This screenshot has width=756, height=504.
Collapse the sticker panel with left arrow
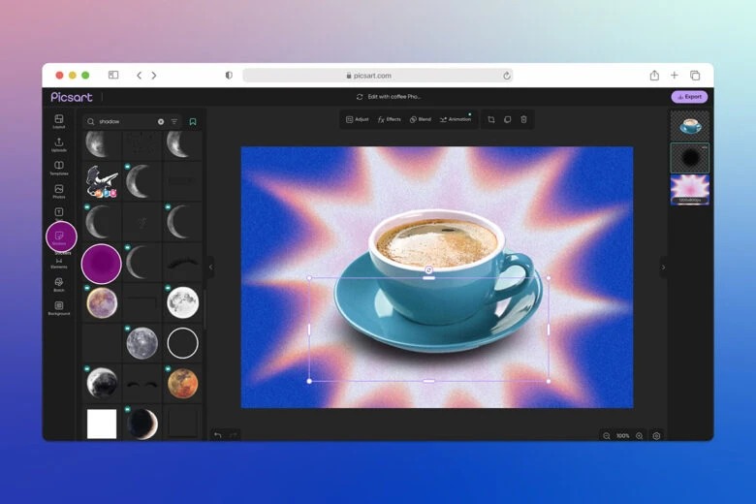(x=210, y=268)
